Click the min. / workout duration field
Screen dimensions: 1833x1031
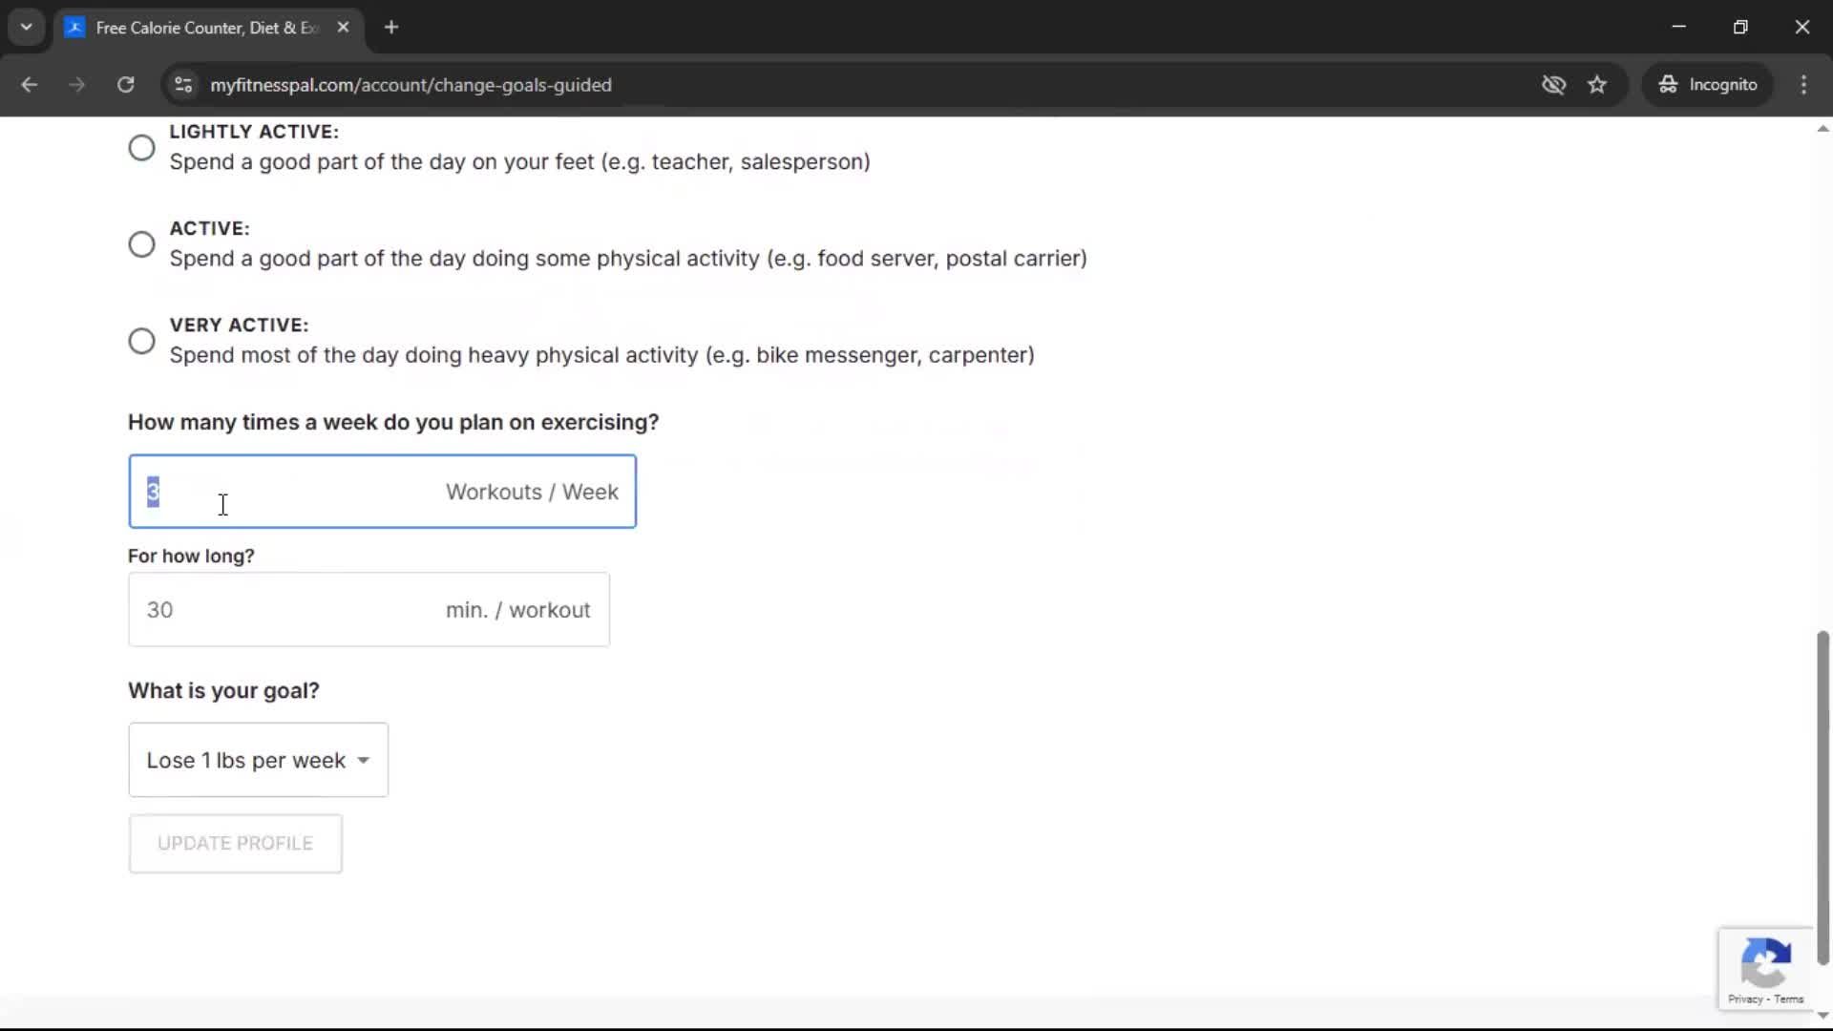tap(369, 610)
